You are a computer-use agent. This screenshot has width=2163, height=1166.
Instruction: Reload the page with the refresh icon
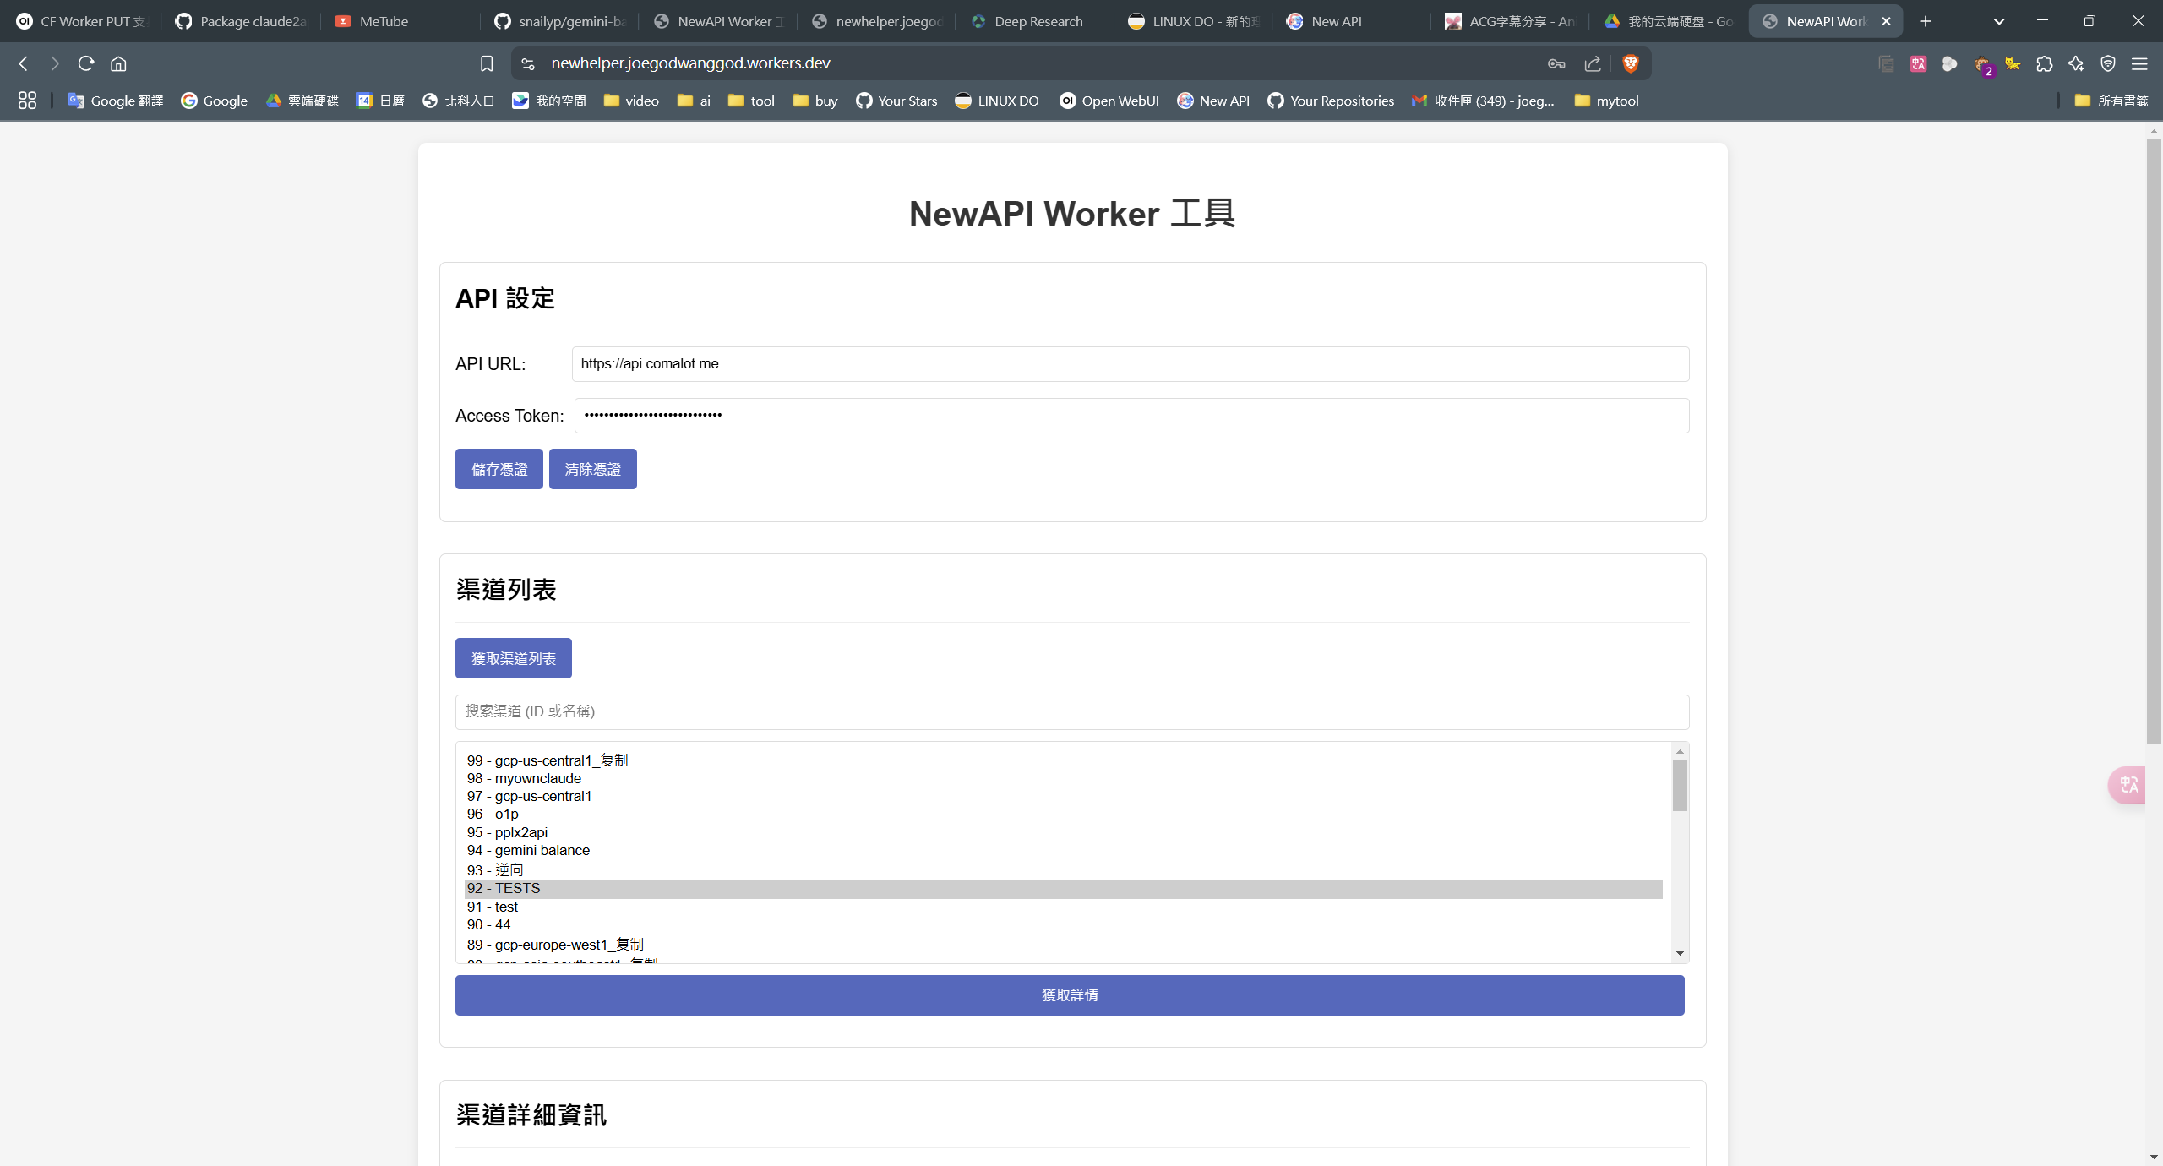pyautogui.click(x=85, y=63)
